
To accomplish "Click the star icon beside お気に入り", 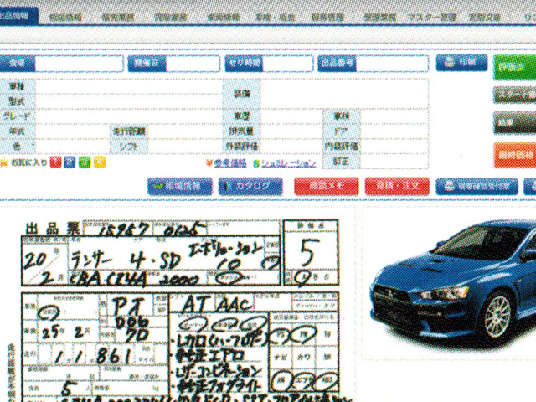I will 3,162.
